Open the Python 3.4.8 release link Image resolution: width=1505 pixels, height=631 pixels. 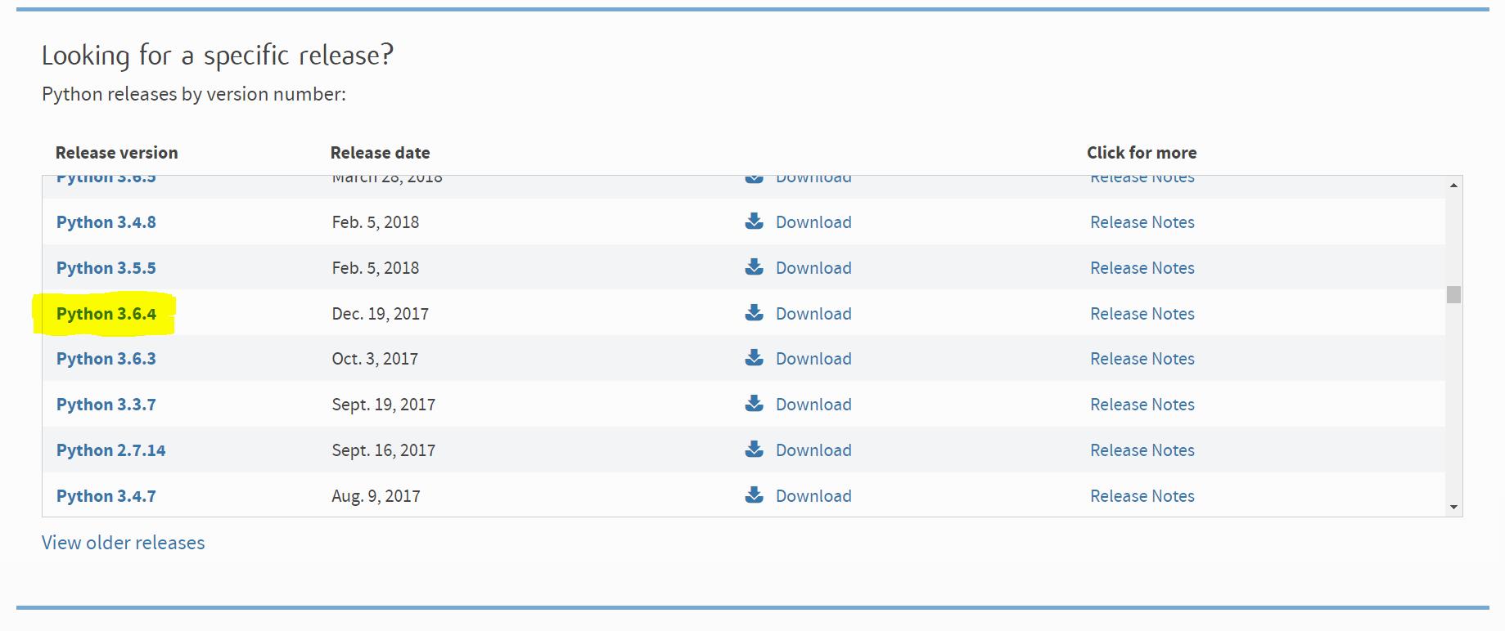pyautogui.click(x=106, y=222)
